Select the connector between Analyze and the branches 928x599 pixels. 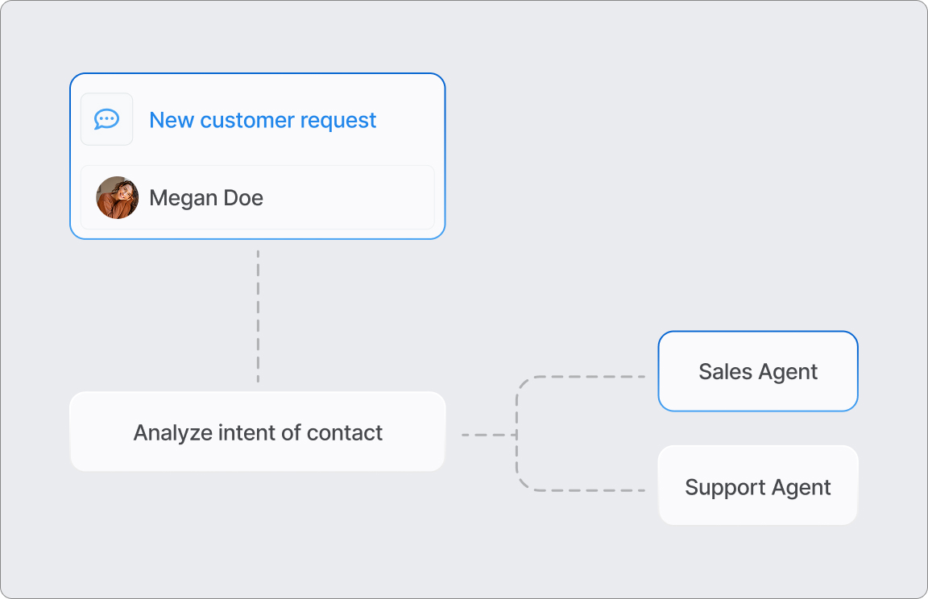point(483,432)
